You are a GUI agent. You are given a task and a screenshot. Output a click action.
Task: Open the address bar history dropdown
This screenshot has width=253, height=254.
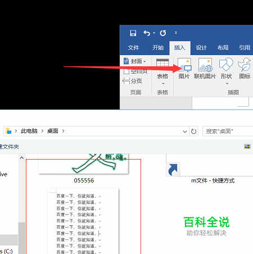pos(185,131)
